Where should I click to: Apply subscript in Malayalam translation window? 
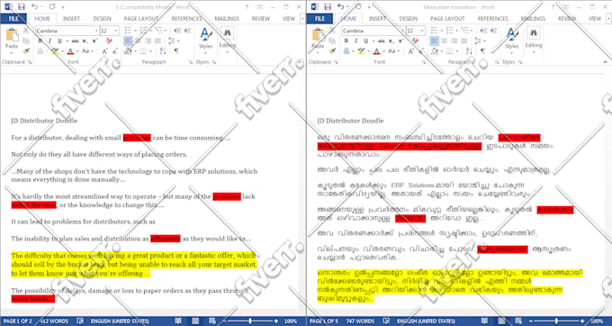[391, 41]
